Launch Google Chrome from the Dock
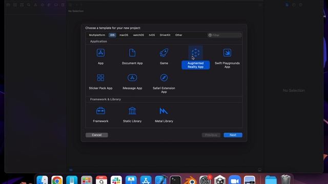The width and height of the screenshot is (328, 184). click(x=57, y=180)
